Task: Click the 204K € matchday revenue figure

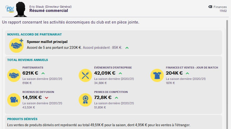Action: (x=174, y=73)
